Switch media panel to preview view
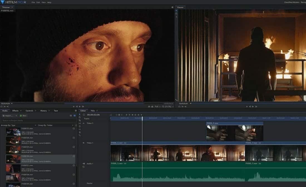Screen dimensions: 306x187 75,116
